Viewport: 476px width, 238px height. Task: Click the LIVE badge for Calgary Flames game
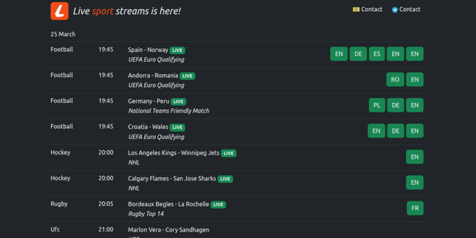point(225,179)
